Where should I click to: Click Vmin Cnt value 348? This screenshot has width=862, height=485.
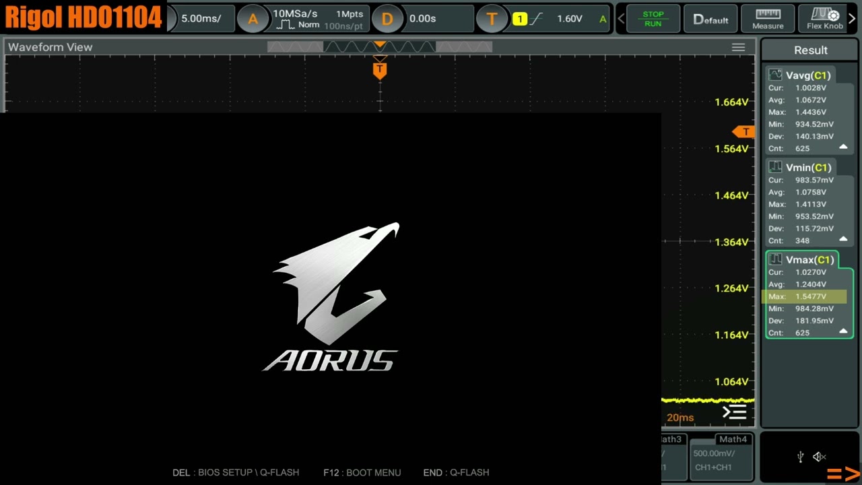tap(802, 241)
